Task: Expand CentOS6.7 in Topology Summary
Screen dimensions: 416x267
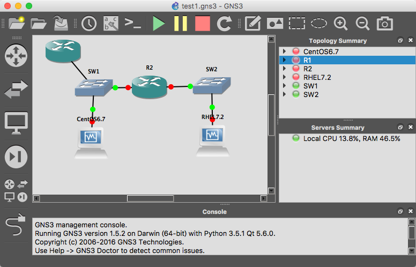Action: (285, 51)
